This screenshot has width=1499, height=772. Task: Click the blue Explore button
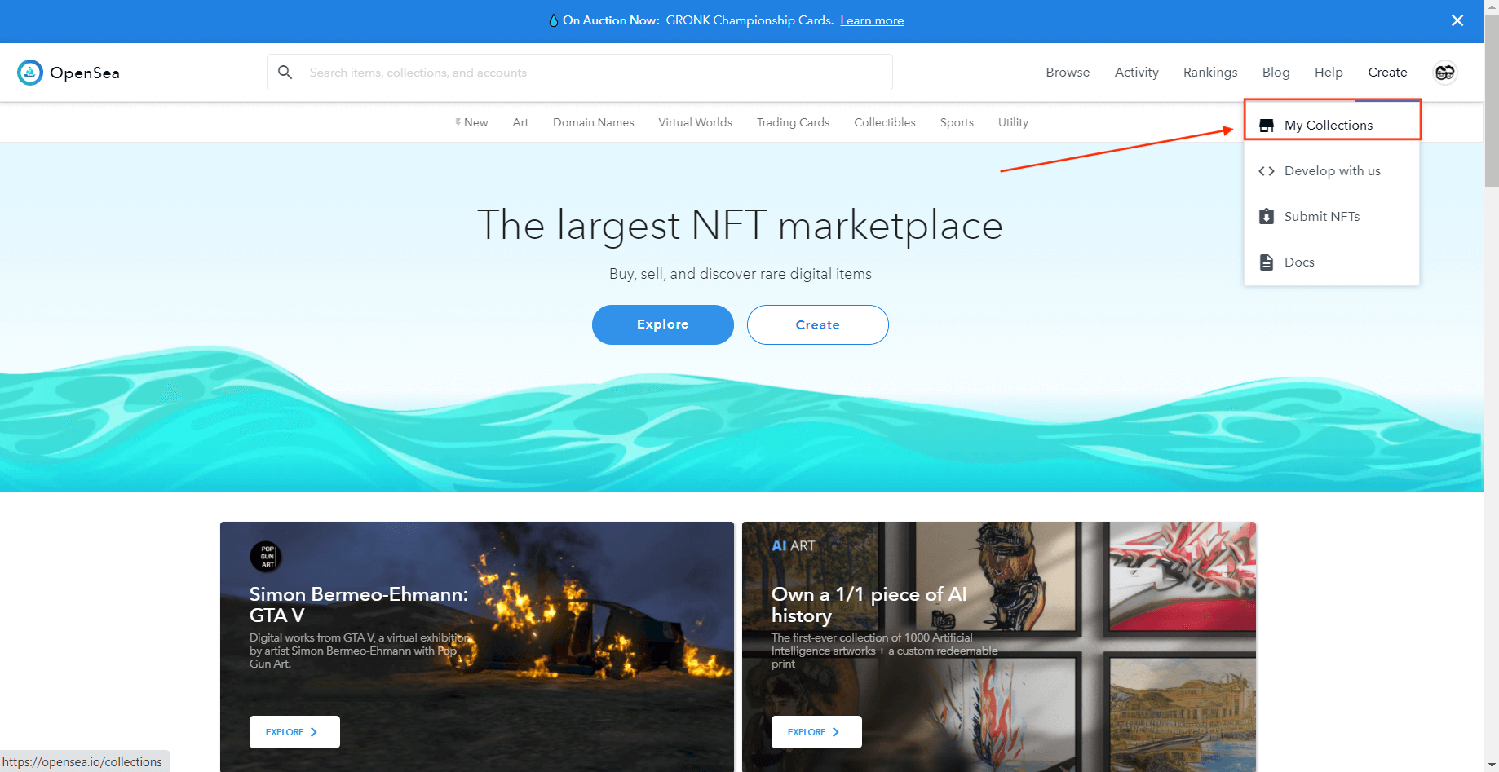click(x=662, y=324)
